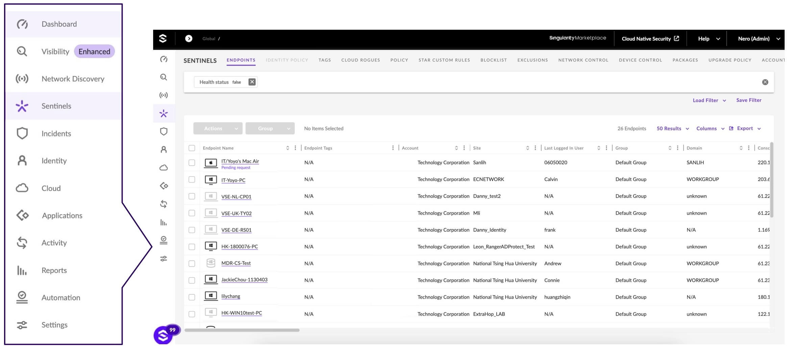The image size is (789, 350).
Task: Click the SentinelOne logo in the top bar
Action: coord(163,39)
